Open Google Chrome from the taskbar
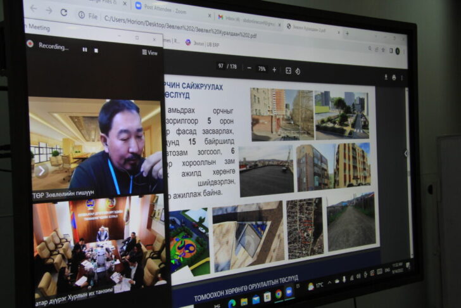 279,293
